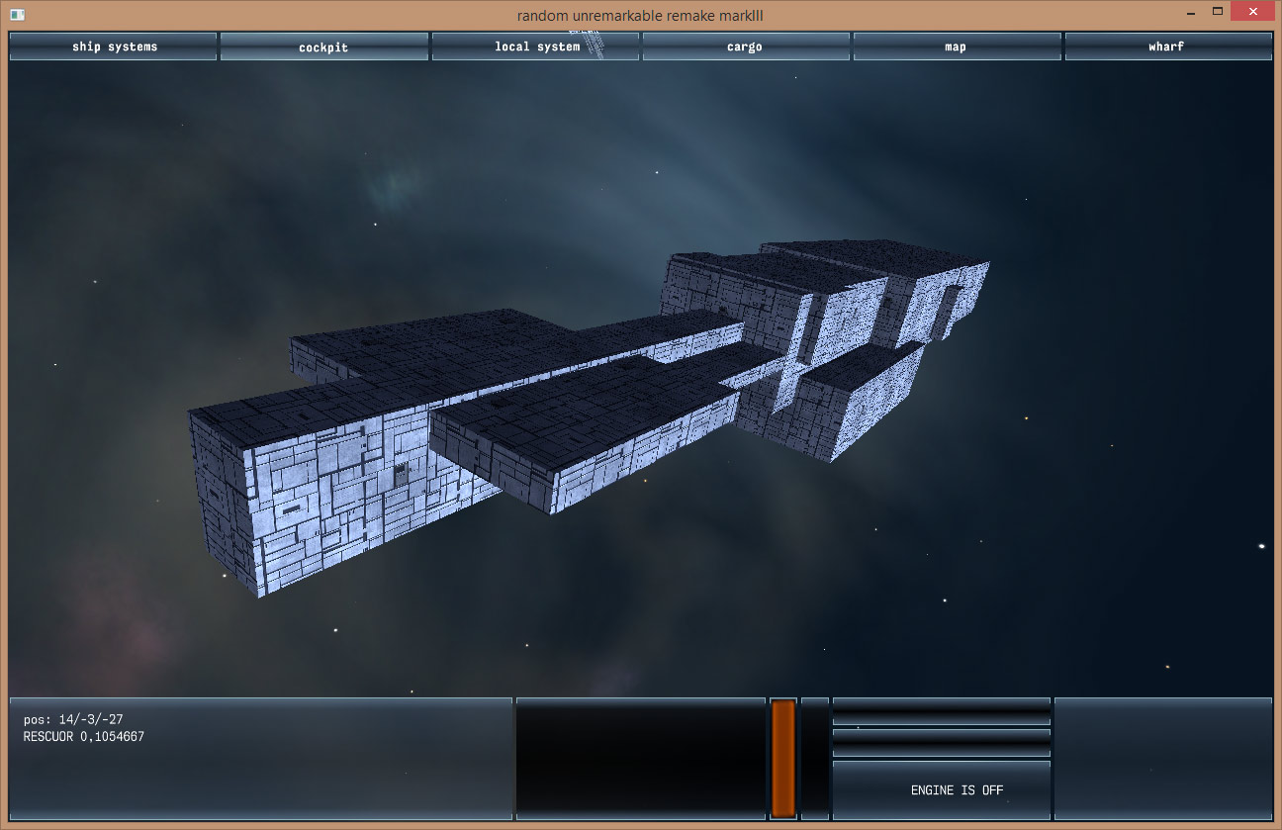
Task: Maximize the game window
Action: coord(1219,13)
